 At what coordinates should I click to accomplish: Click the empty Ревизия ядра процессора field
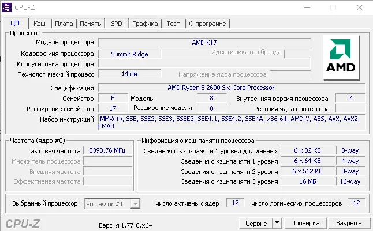350,108
